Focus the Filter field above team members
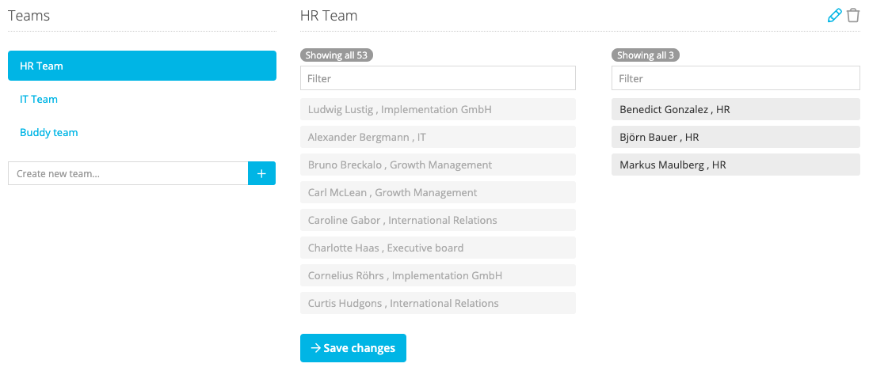Viewport: 869px width, 371px height. pos(735,78)
